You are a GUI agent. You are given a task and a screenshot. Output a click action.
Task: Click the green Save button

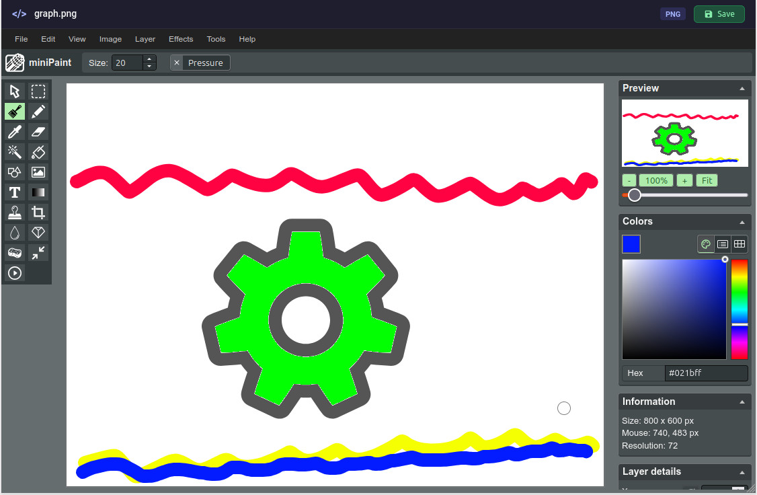719,14
